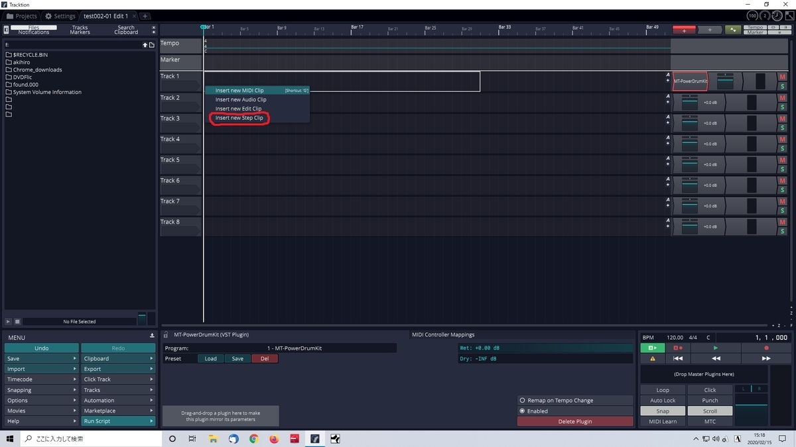Image resolution: width=796 pixels, height=447 pixels.
Task: Expand the Save submenu
Action: pos(41,359)
